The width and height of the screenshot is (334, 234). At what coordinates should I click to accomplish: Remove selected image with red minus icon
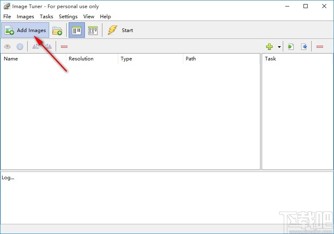64,47
